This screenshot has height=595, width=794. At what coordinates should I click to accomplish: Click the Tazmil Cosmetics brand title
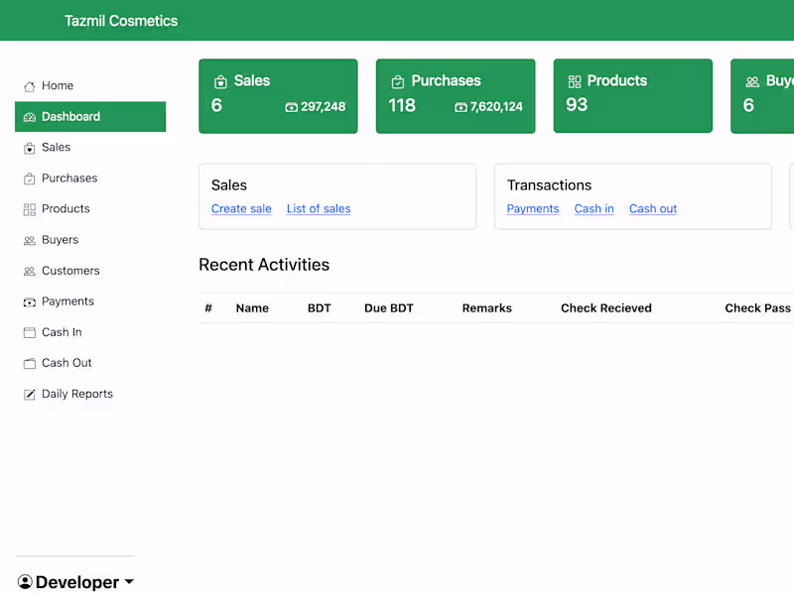pos(121,21)
